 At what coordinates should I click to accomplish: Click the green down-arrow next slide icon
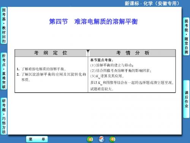(x=112, y=139)
